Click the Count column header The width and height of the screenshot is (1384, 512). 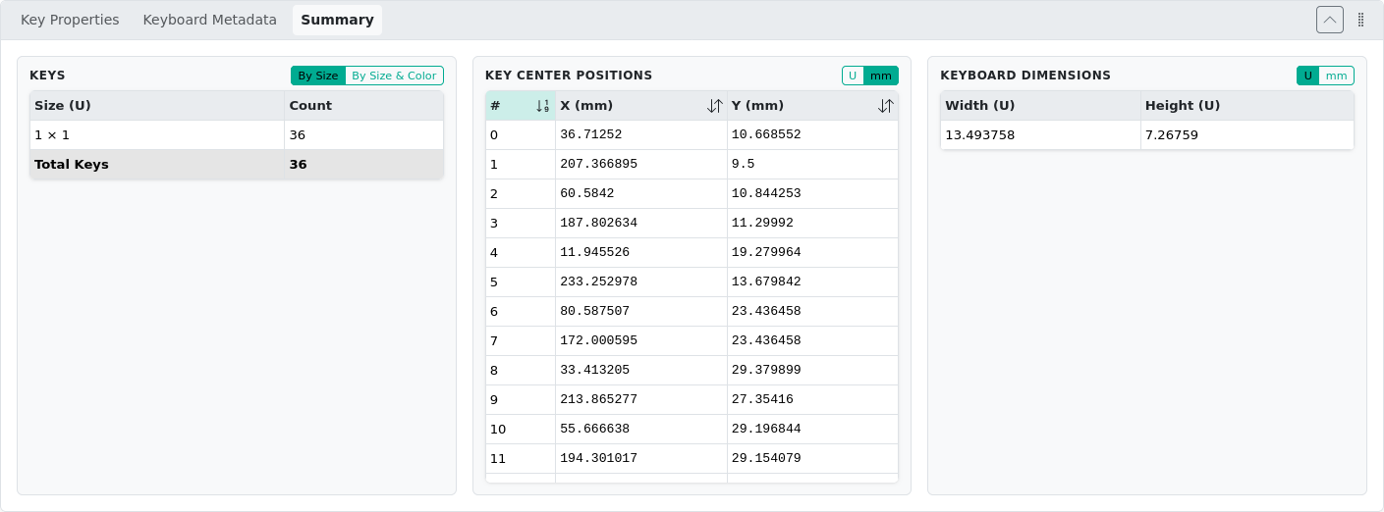[363, 106]
